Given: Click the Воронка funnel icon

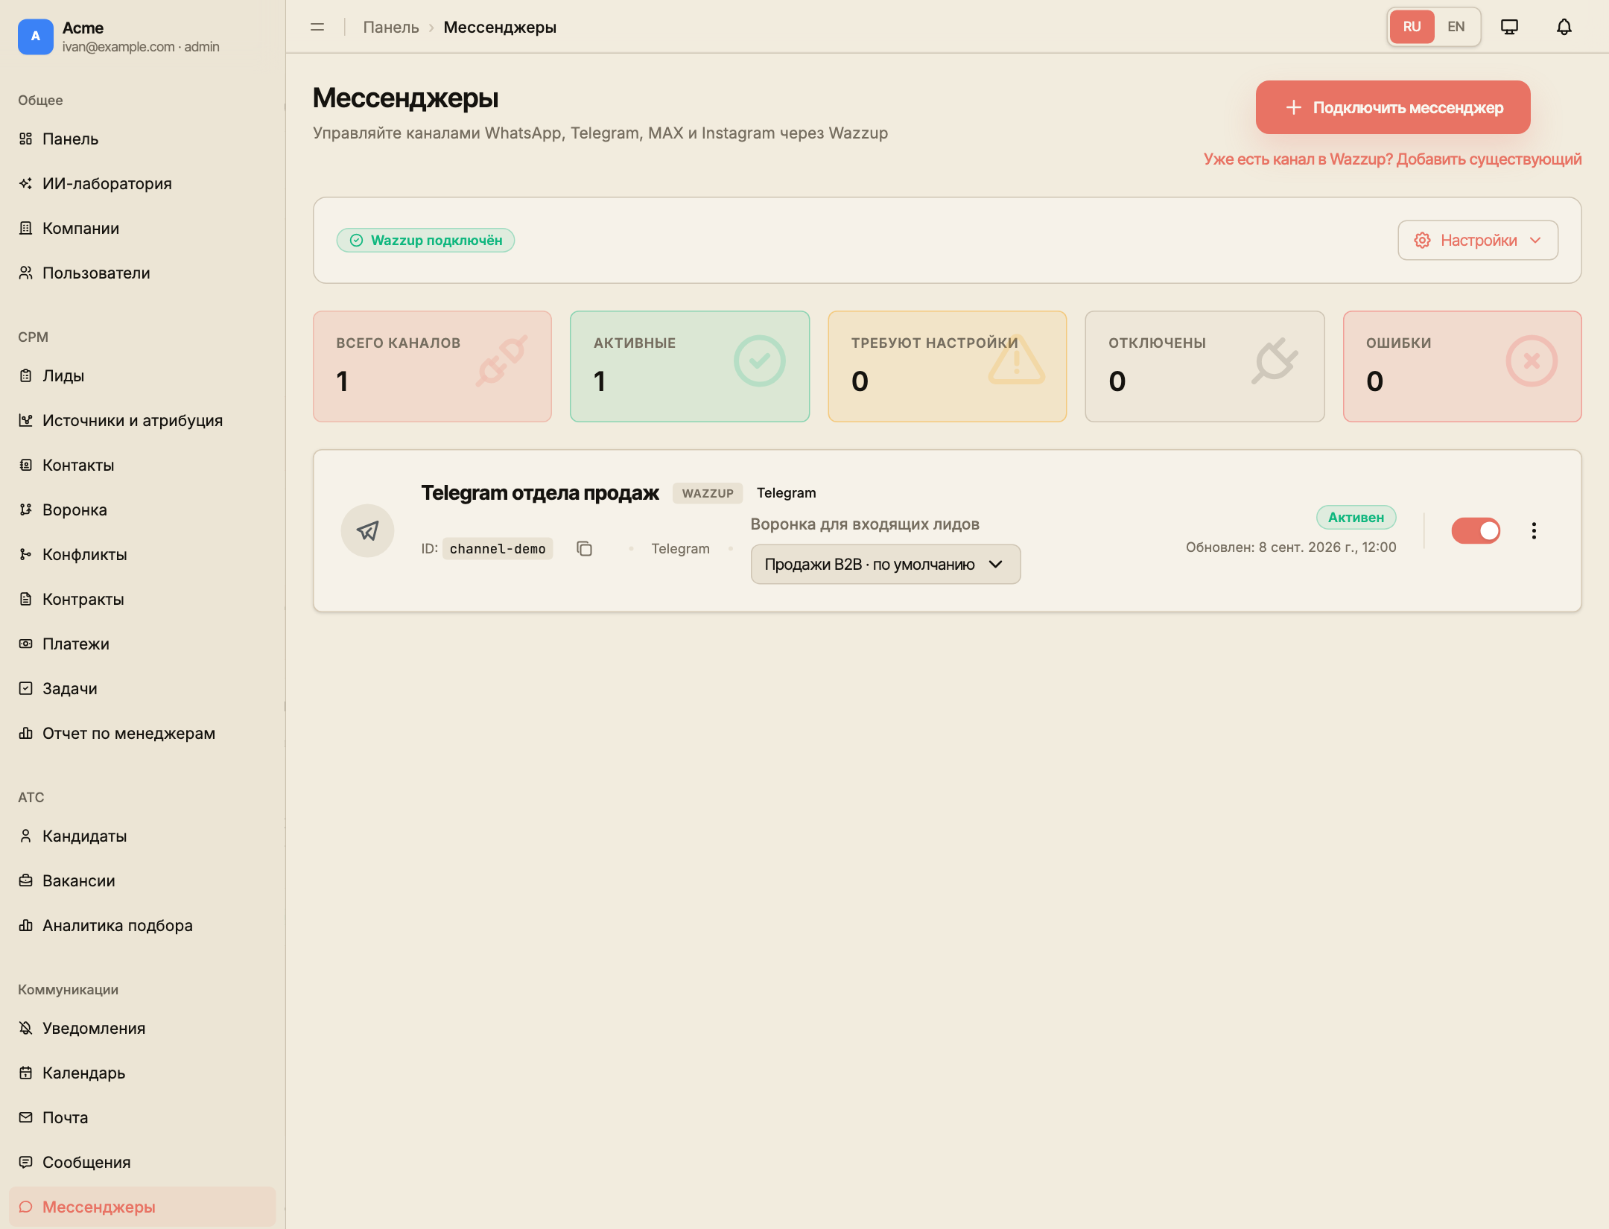Looking at the screenshot, I should (25, 509).
